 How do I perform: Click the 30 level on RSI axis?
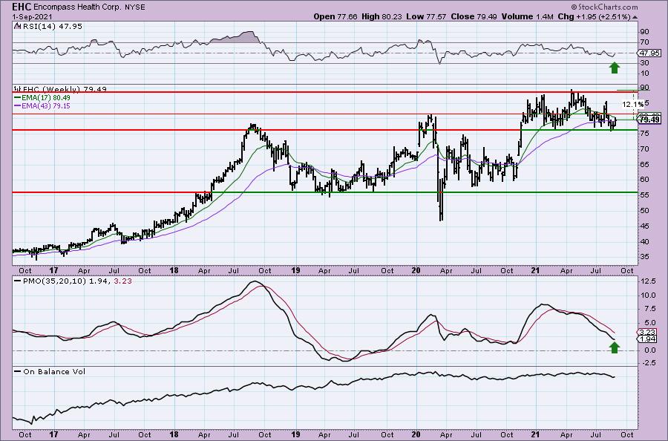click(644, 63)
